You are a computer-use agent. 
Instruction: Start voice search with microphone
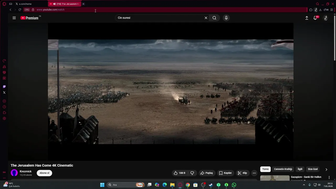coord(226,18)
